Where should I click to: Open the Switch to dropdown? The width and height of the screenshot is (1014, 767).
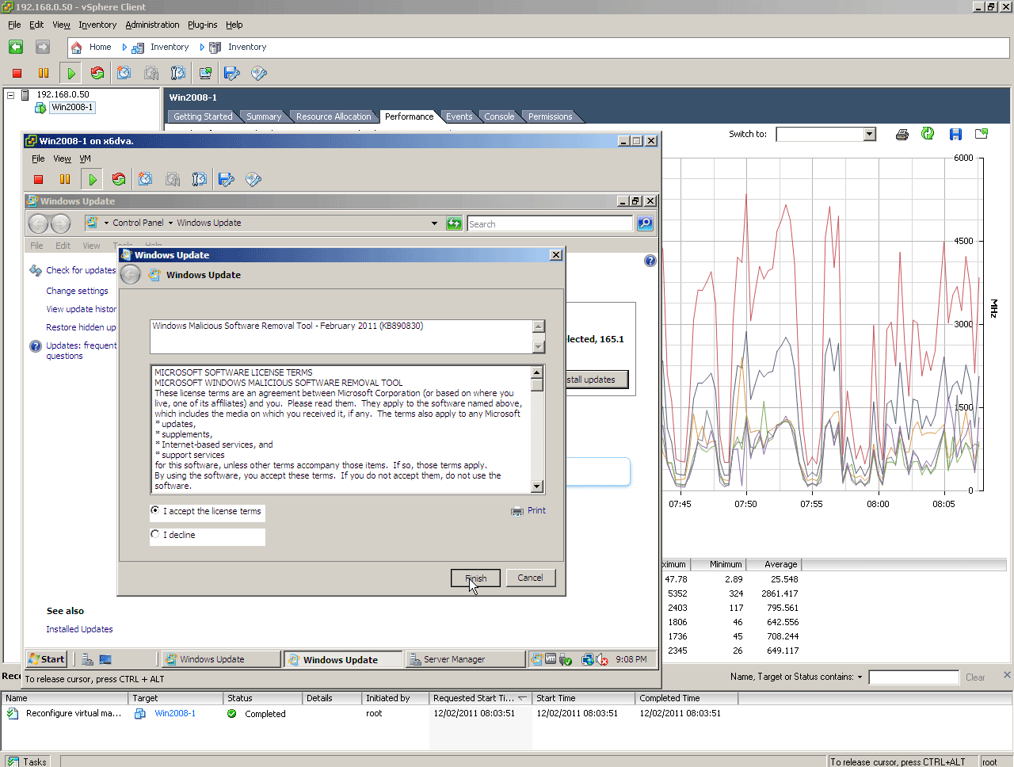click(x=870, y=134)
